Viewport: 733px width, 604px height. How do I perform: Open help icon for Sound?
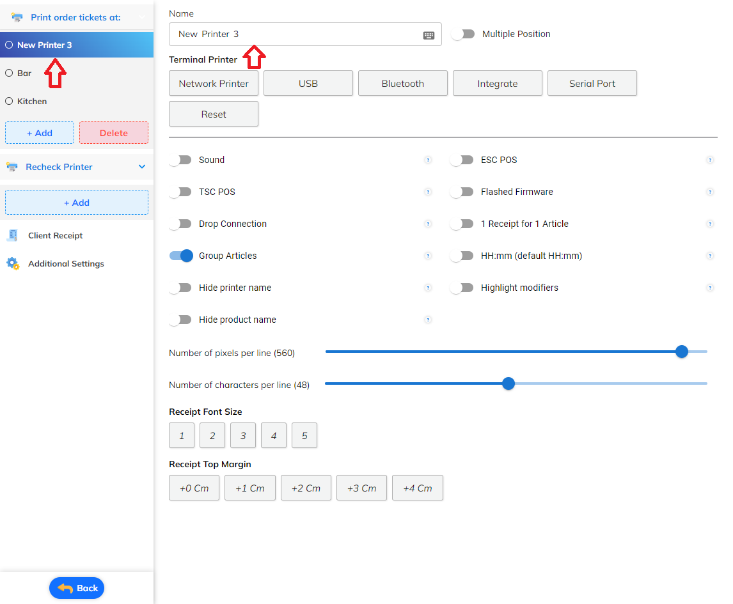pyautogui.click(x=428, y=160)
